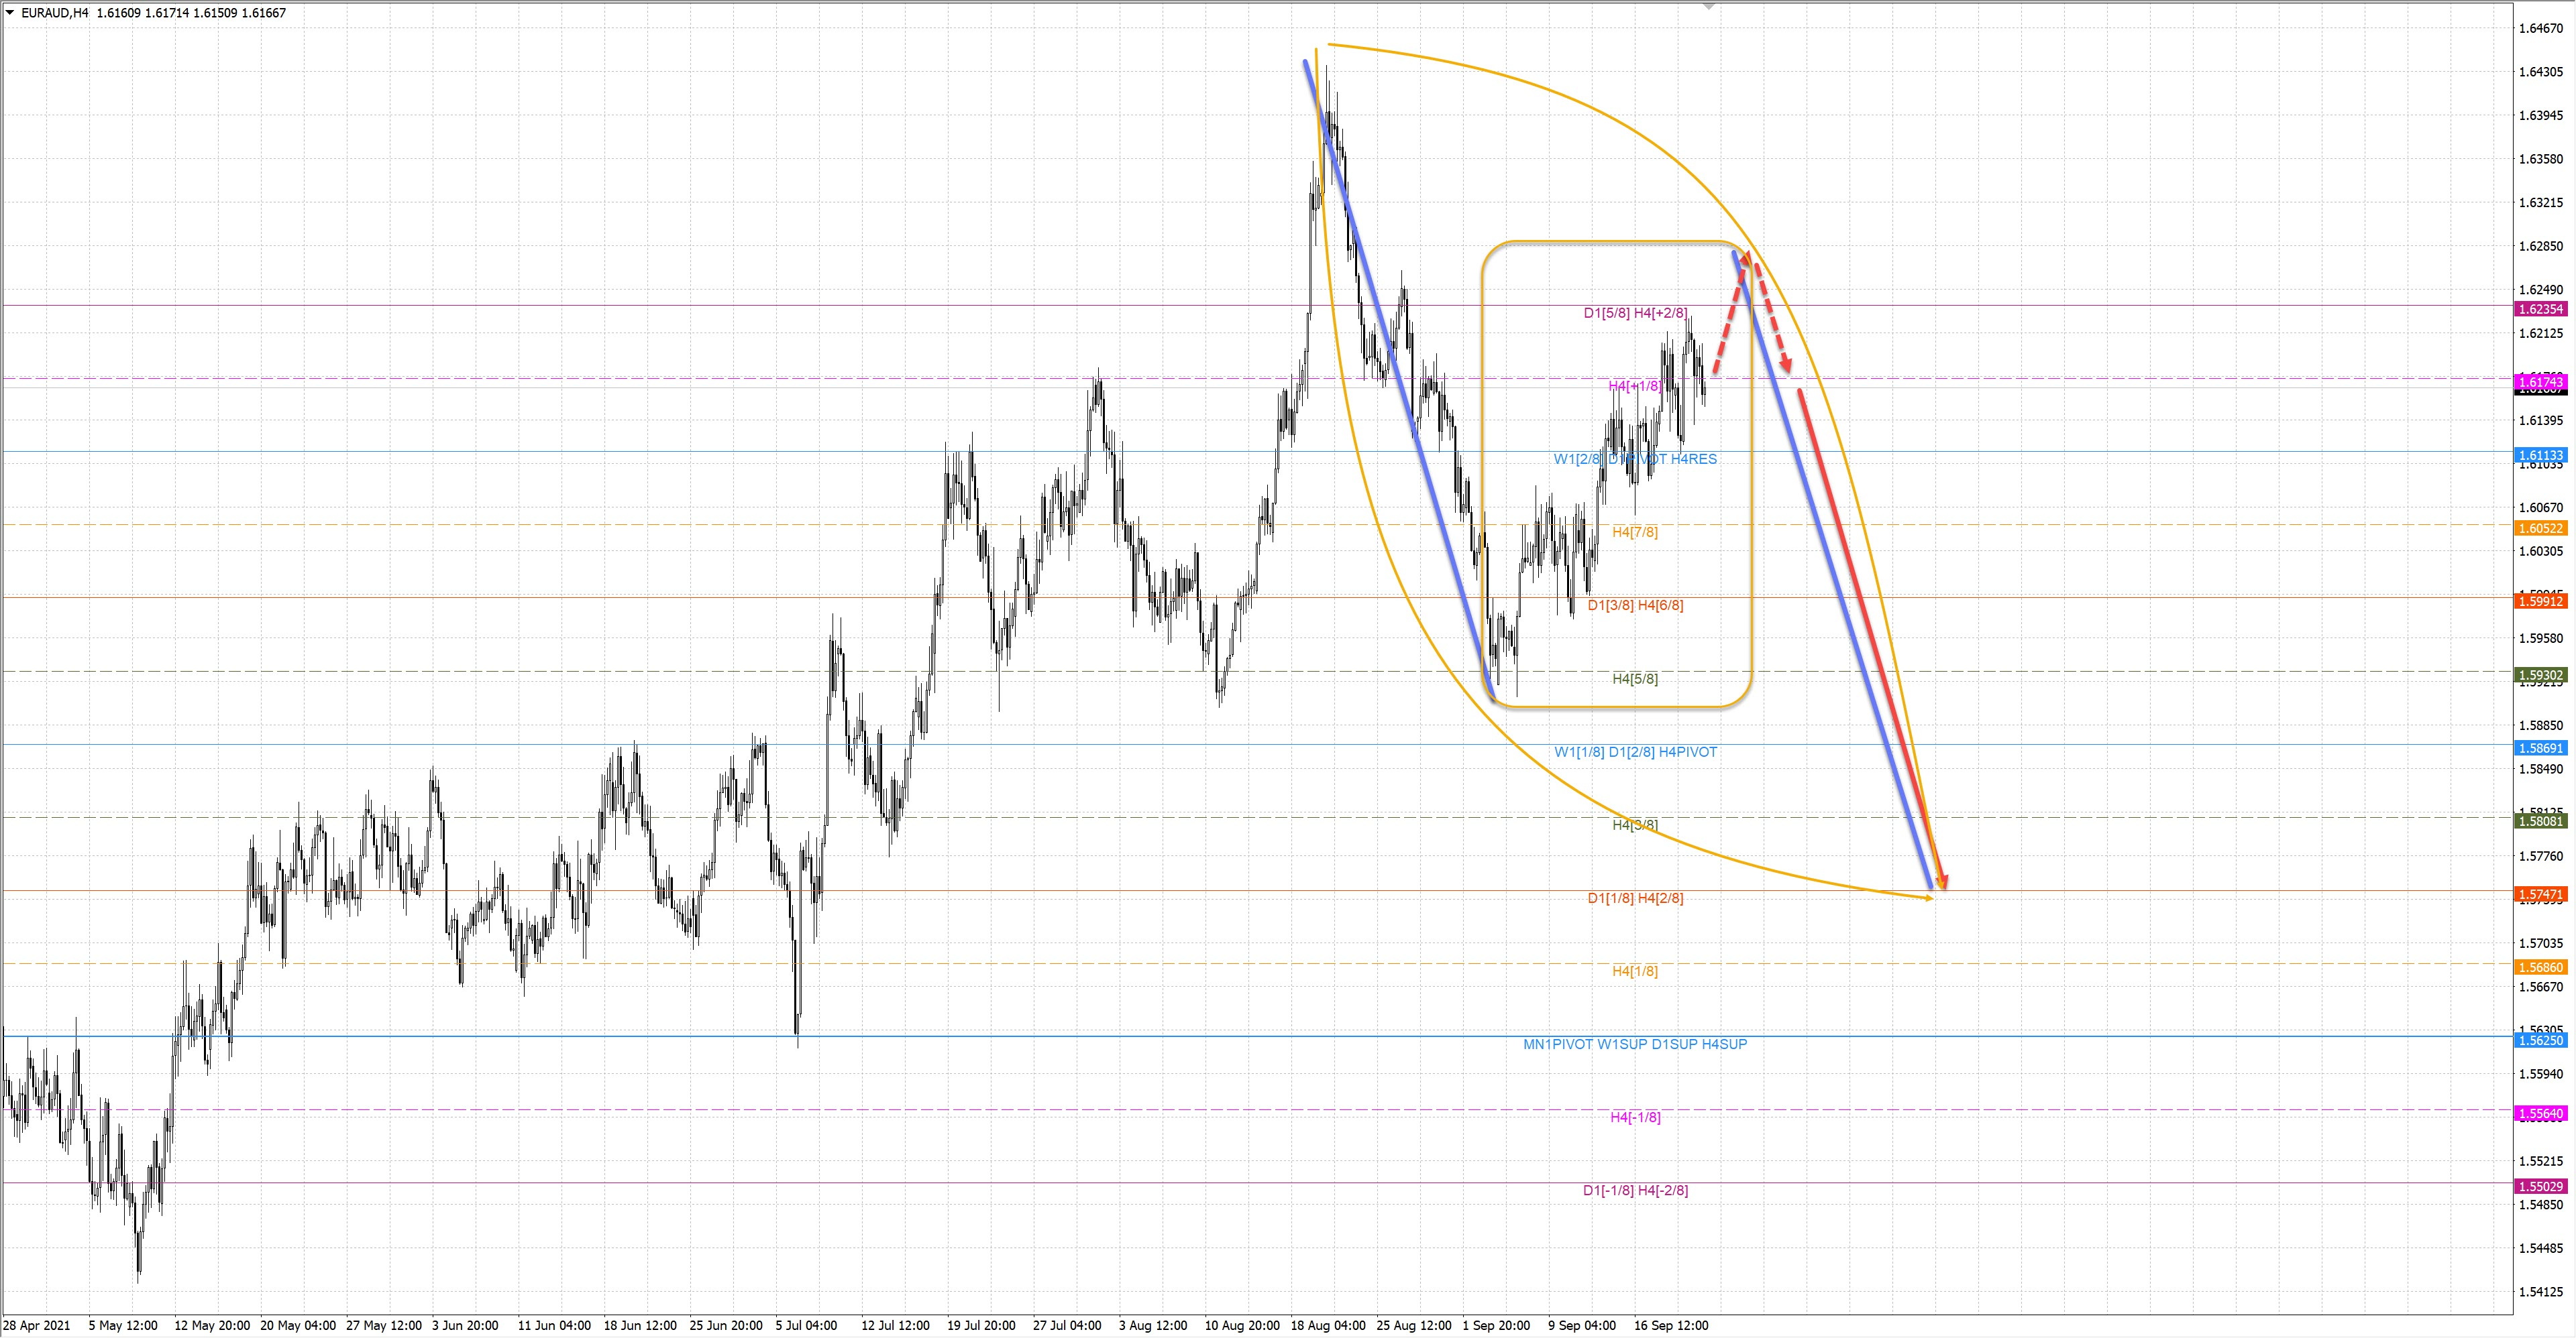Click the 1.56250 blue pivot price tag
The height and width of the screenshot is (1338, 2576).
click(x=2541, y=1040)
